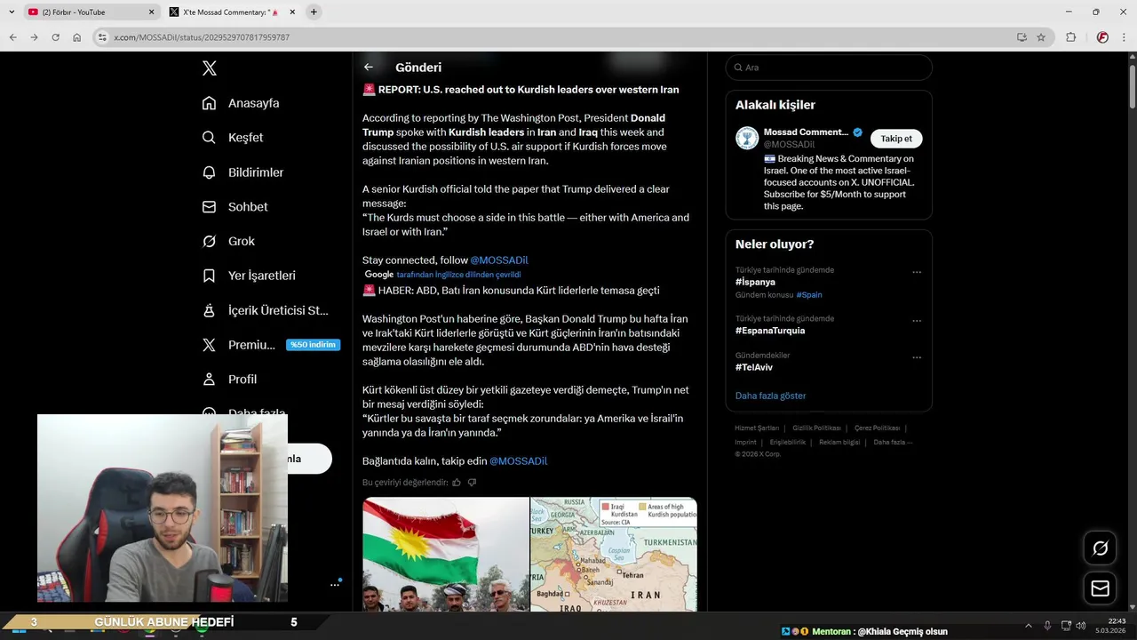1137x640 pixels.
Task: Click the Yer İşaretleri bookmark icon
Action: [x=209, y=276]
